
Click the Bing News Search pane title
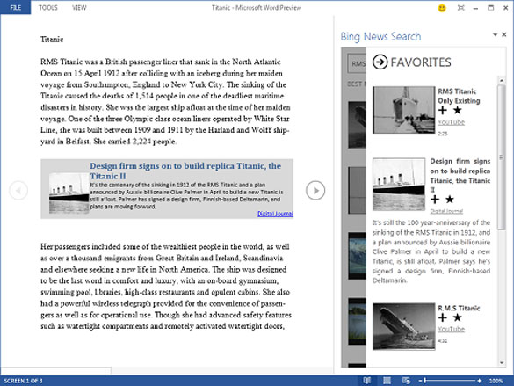coord(380,36)
